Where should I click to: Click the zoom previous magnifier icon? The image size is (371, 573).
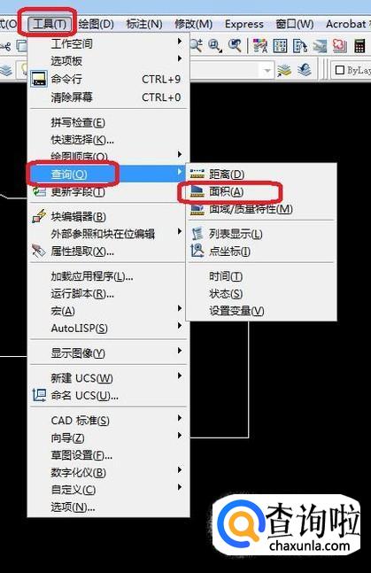(235, 45)
